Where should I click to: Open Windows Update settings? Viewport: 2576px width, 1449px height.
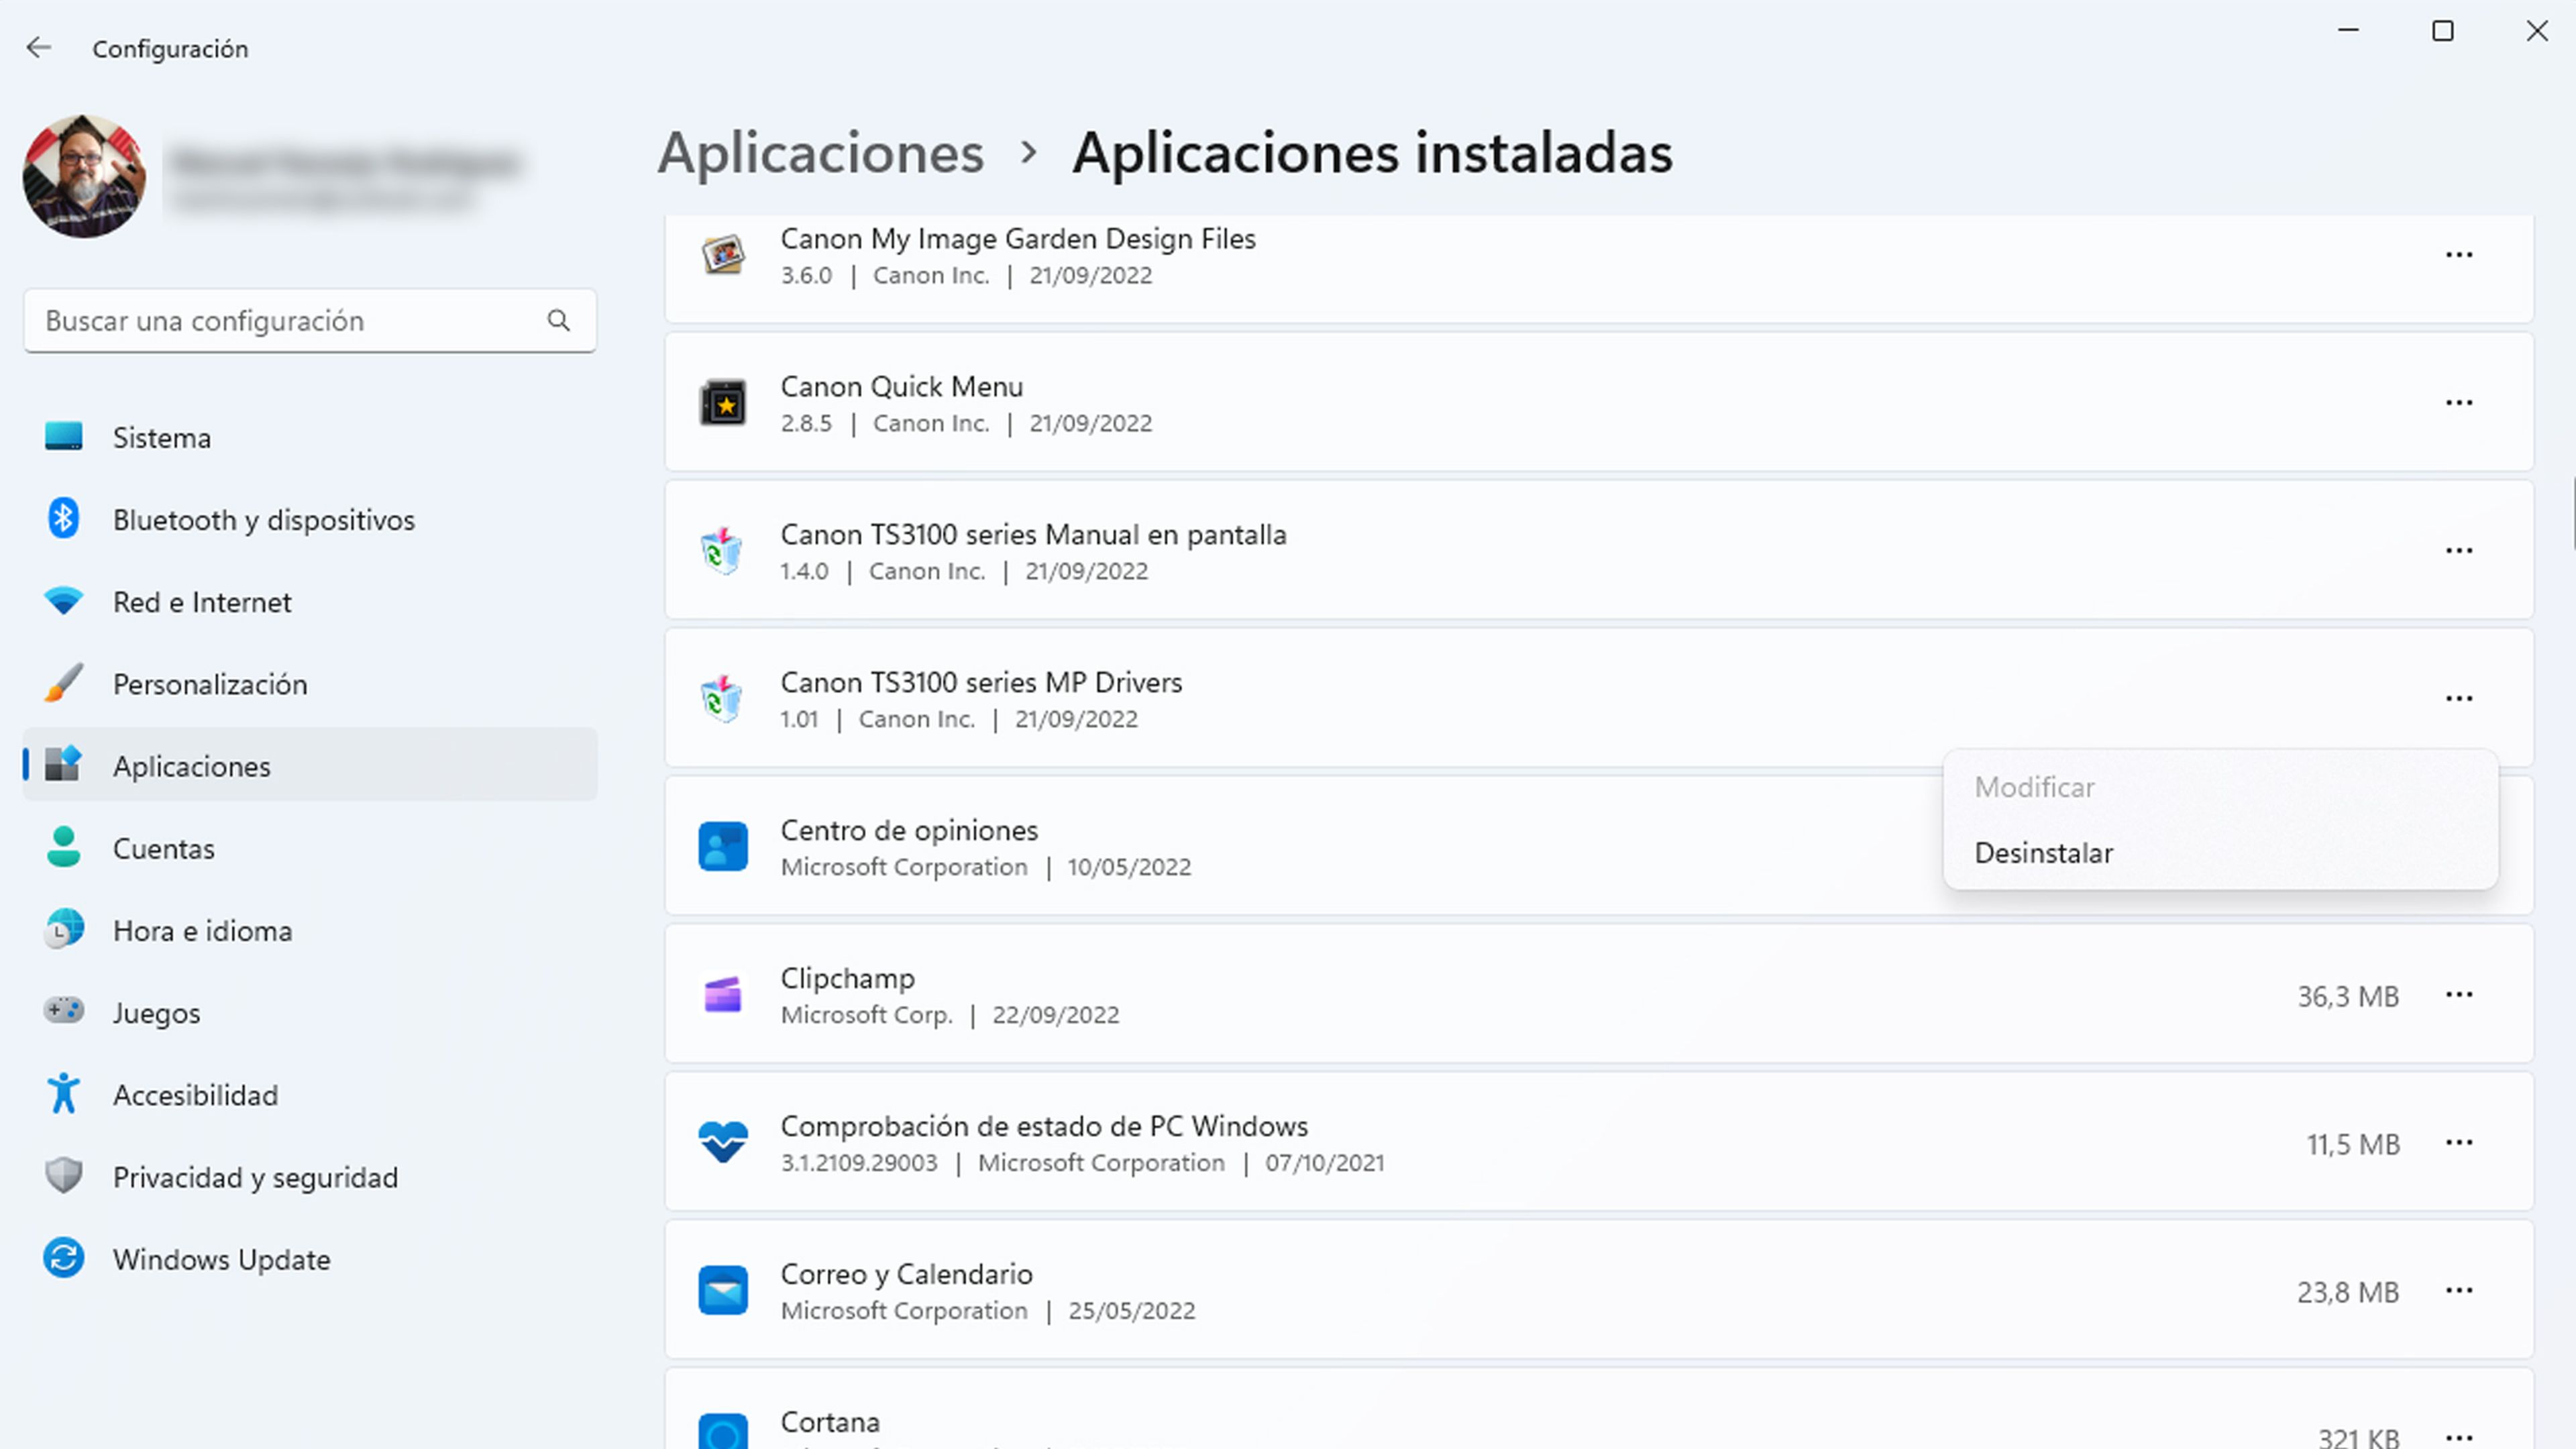(x=310, y=1259)
